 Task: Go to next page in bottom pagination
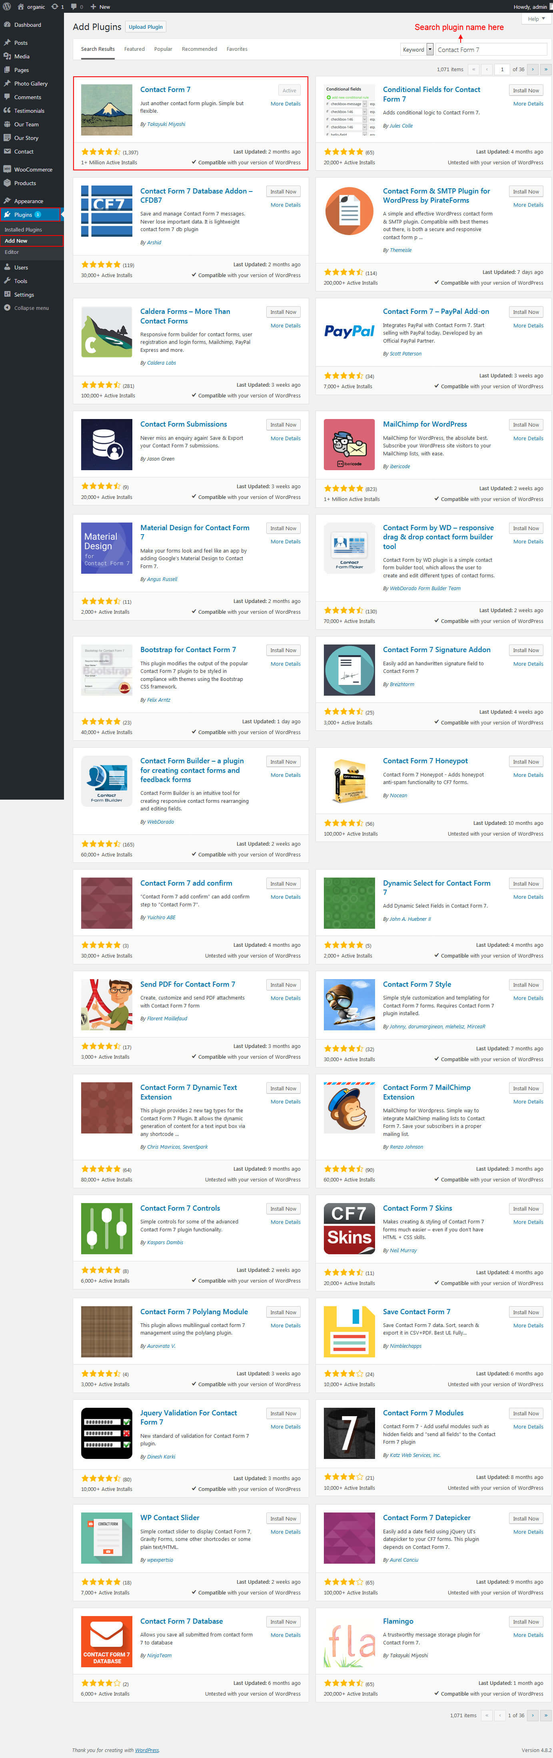(533, 1715)
